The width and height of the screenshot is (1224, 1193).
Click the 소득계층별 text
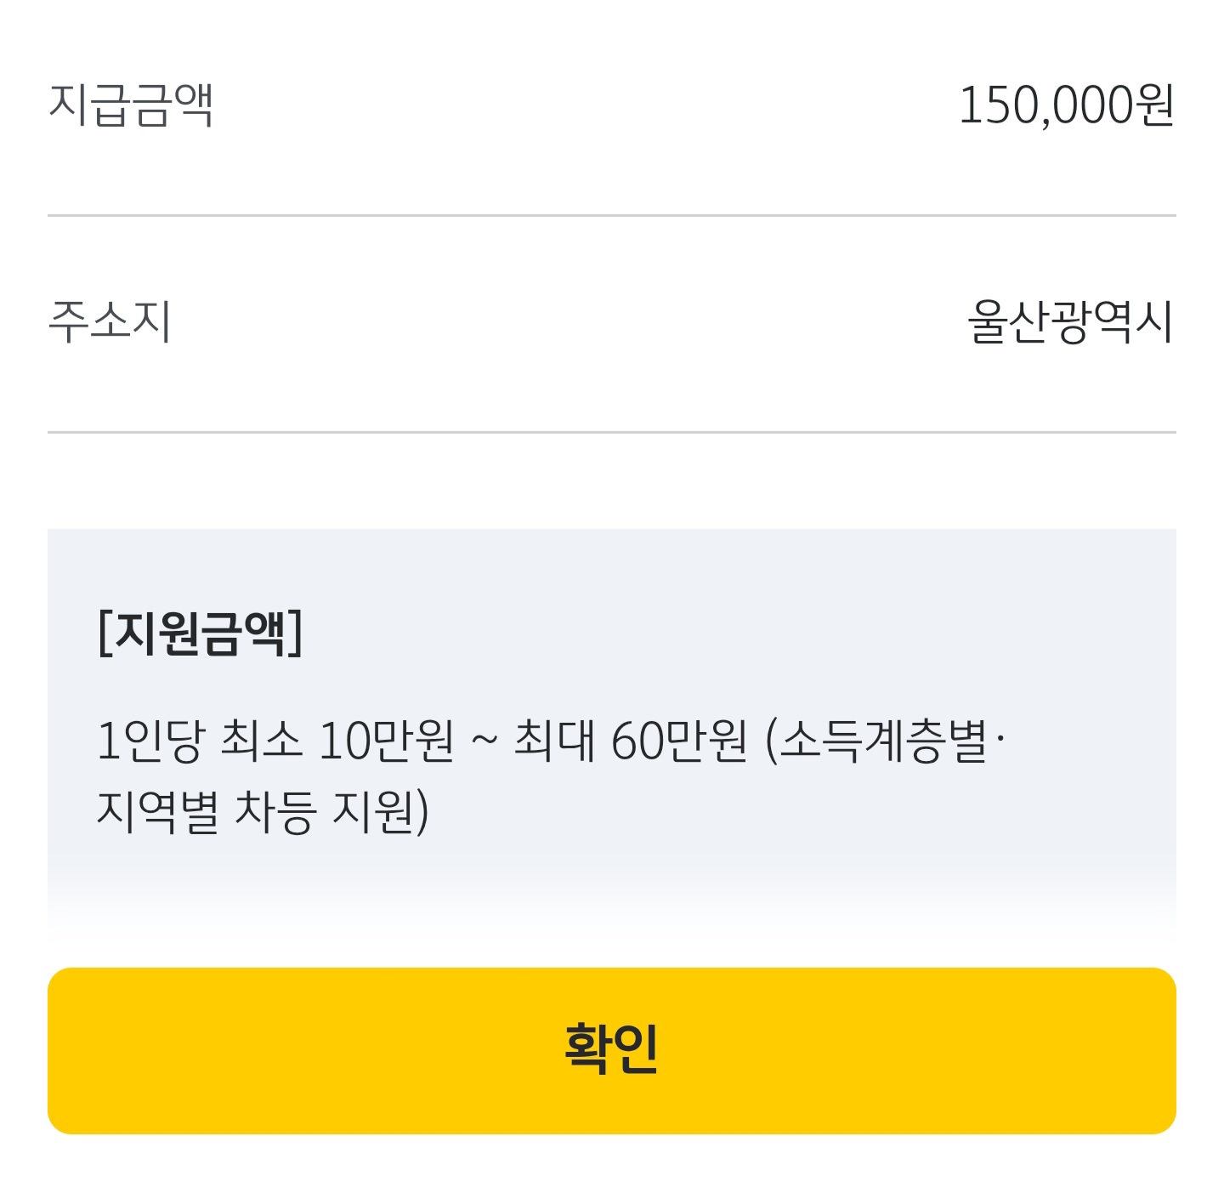click(x=884, y=740)
